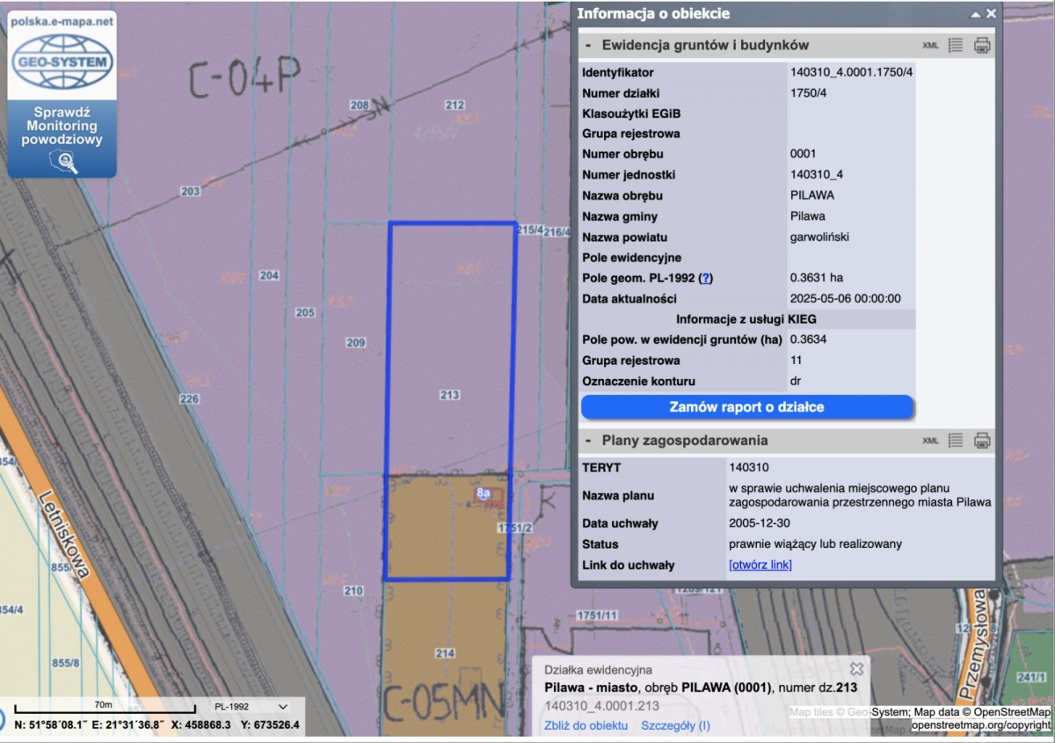Viewport: 1055px width, 743px height.
Task: Open 'Szczegóły (I)' details link
Action: coord(675,725)
